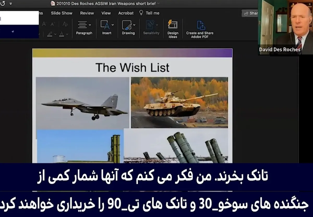The height and width of the screenshot is (217, 313).
Task: Click the 'David Des Roches' name label
Action: [x=280, y=50]
